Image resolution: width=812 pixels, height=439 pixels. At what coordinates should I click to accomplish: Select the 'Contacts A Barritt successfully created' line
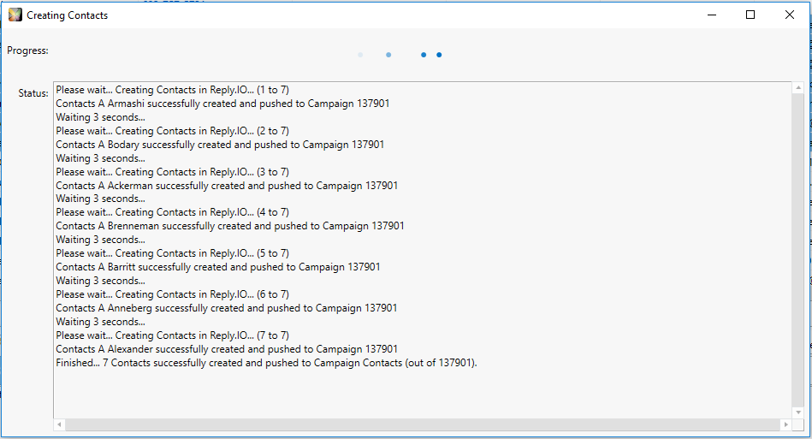(218, 267)
